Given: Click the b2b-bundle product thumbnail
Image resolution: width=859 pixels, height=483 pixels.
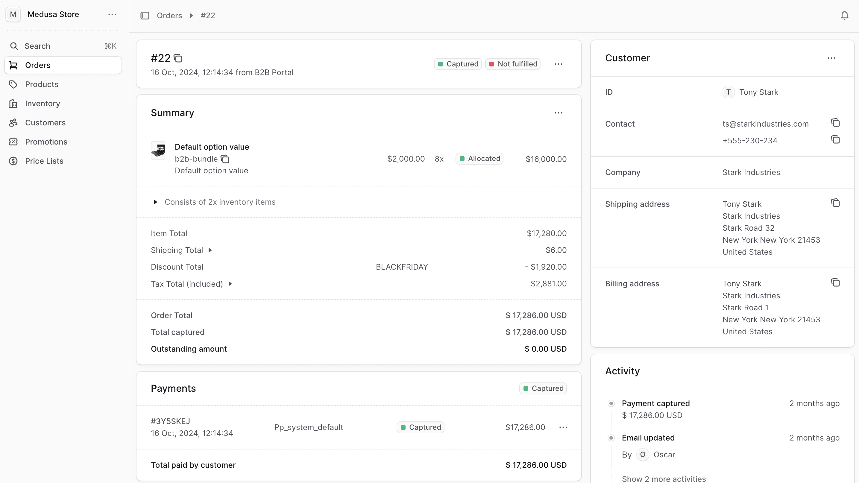Looking at the screenshot, I should [x=158, y=150].
